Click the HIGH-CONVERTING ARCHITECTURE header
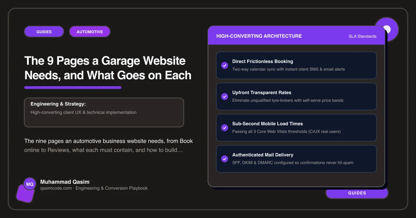This screenshot has height=218, width=416. click(259, 36)
